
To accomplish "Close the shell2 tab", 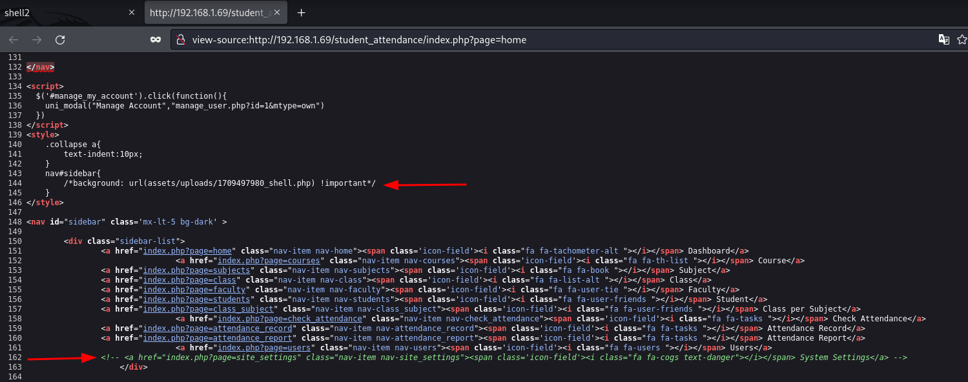I will pos(131,13).
